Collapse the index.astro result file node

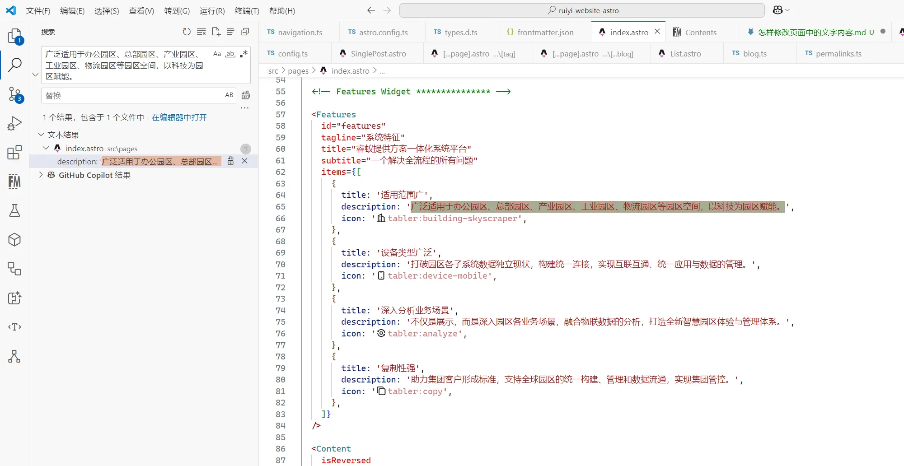coord(46,148)
